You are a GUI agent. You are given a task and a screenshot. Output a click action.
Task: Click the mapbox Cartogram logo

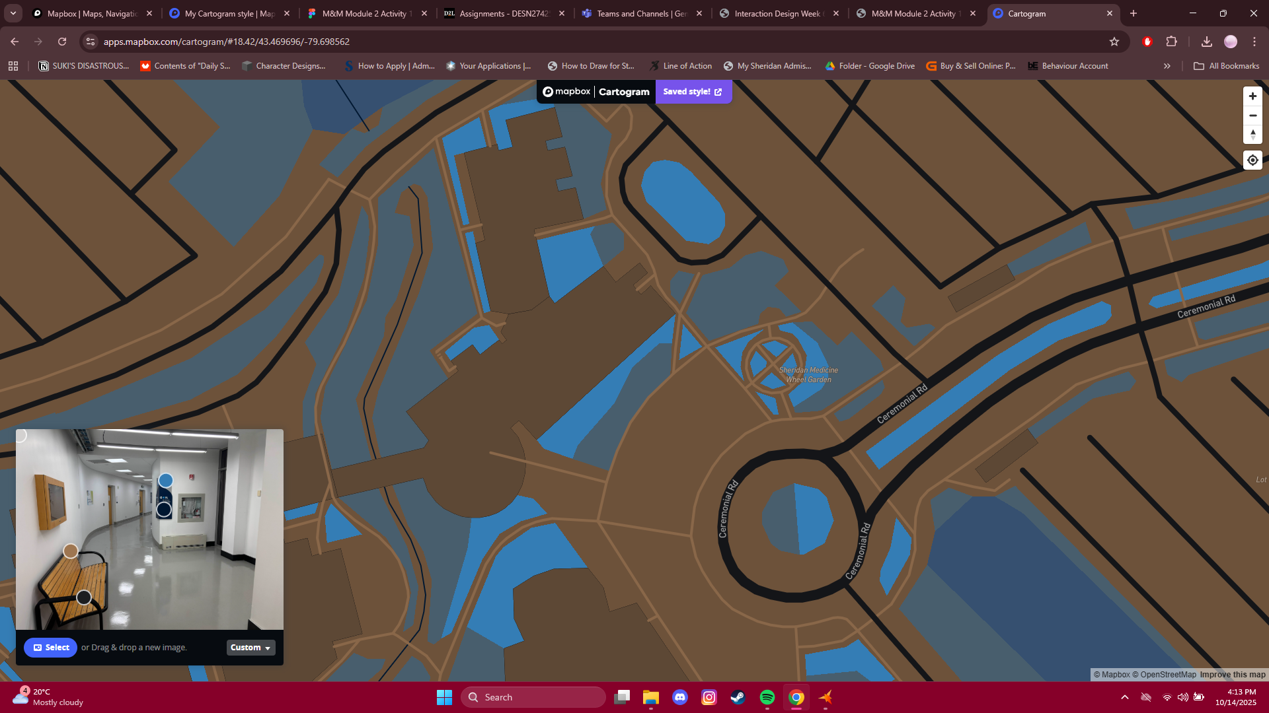point(596,92)
